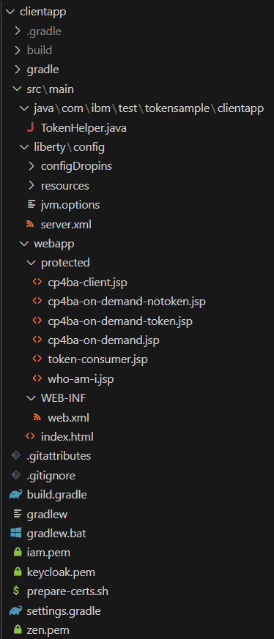Collapse the root clientapp folder
The height and width of the screenshot is (639, 274).
10,12
